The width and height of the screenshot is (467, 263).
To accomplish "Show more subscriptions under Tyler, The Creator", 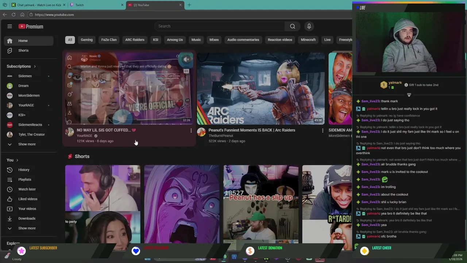I will [x=29, y=144].
